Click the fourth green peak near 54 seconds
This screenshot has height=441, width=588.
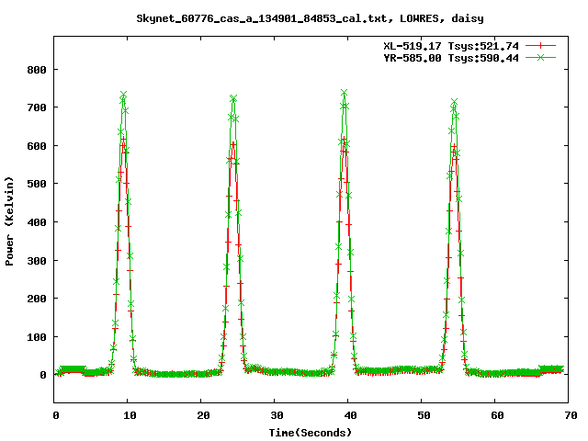tap(454, 102)
